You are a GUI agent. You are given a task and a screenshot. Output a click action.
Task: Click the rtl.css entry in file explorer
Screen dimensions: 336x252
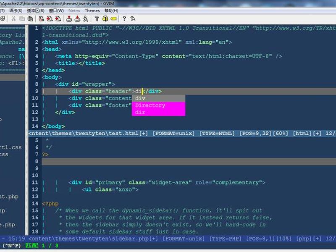pos(11,148)
